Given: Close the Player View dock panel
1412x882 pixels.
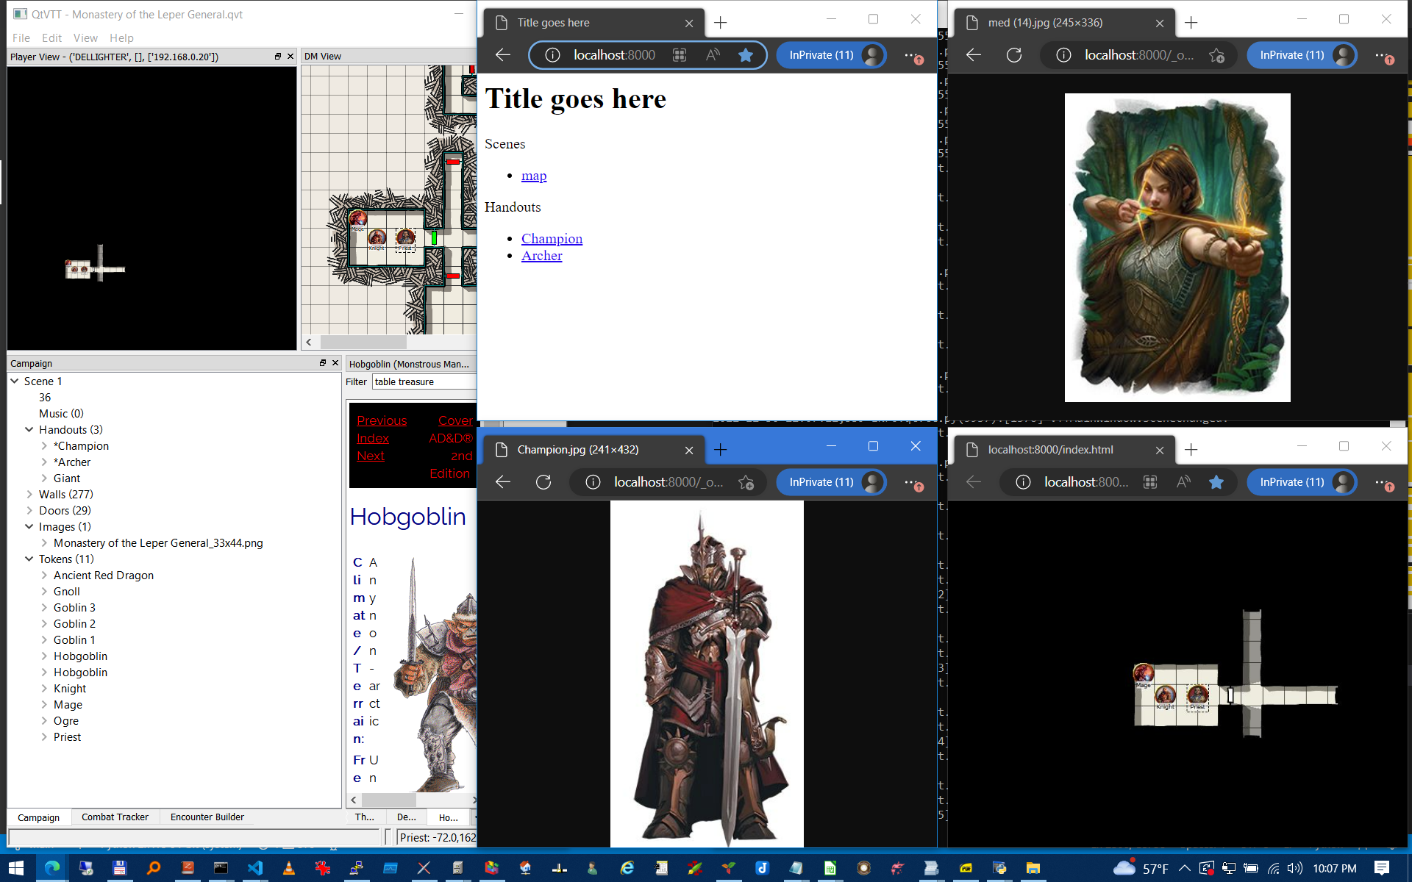Looking at the screenshot, I should 290,57.
